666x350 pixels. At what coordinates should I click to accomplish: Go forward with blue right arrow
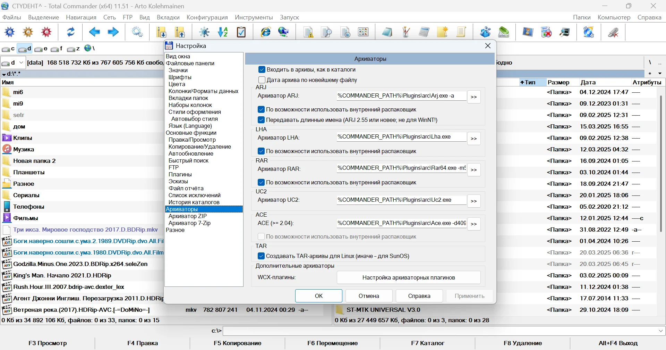pyautogui.click(x=113, y=32)
